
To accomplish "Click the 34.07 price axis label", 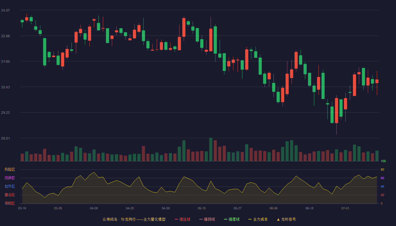I will [x=5, y=10].
